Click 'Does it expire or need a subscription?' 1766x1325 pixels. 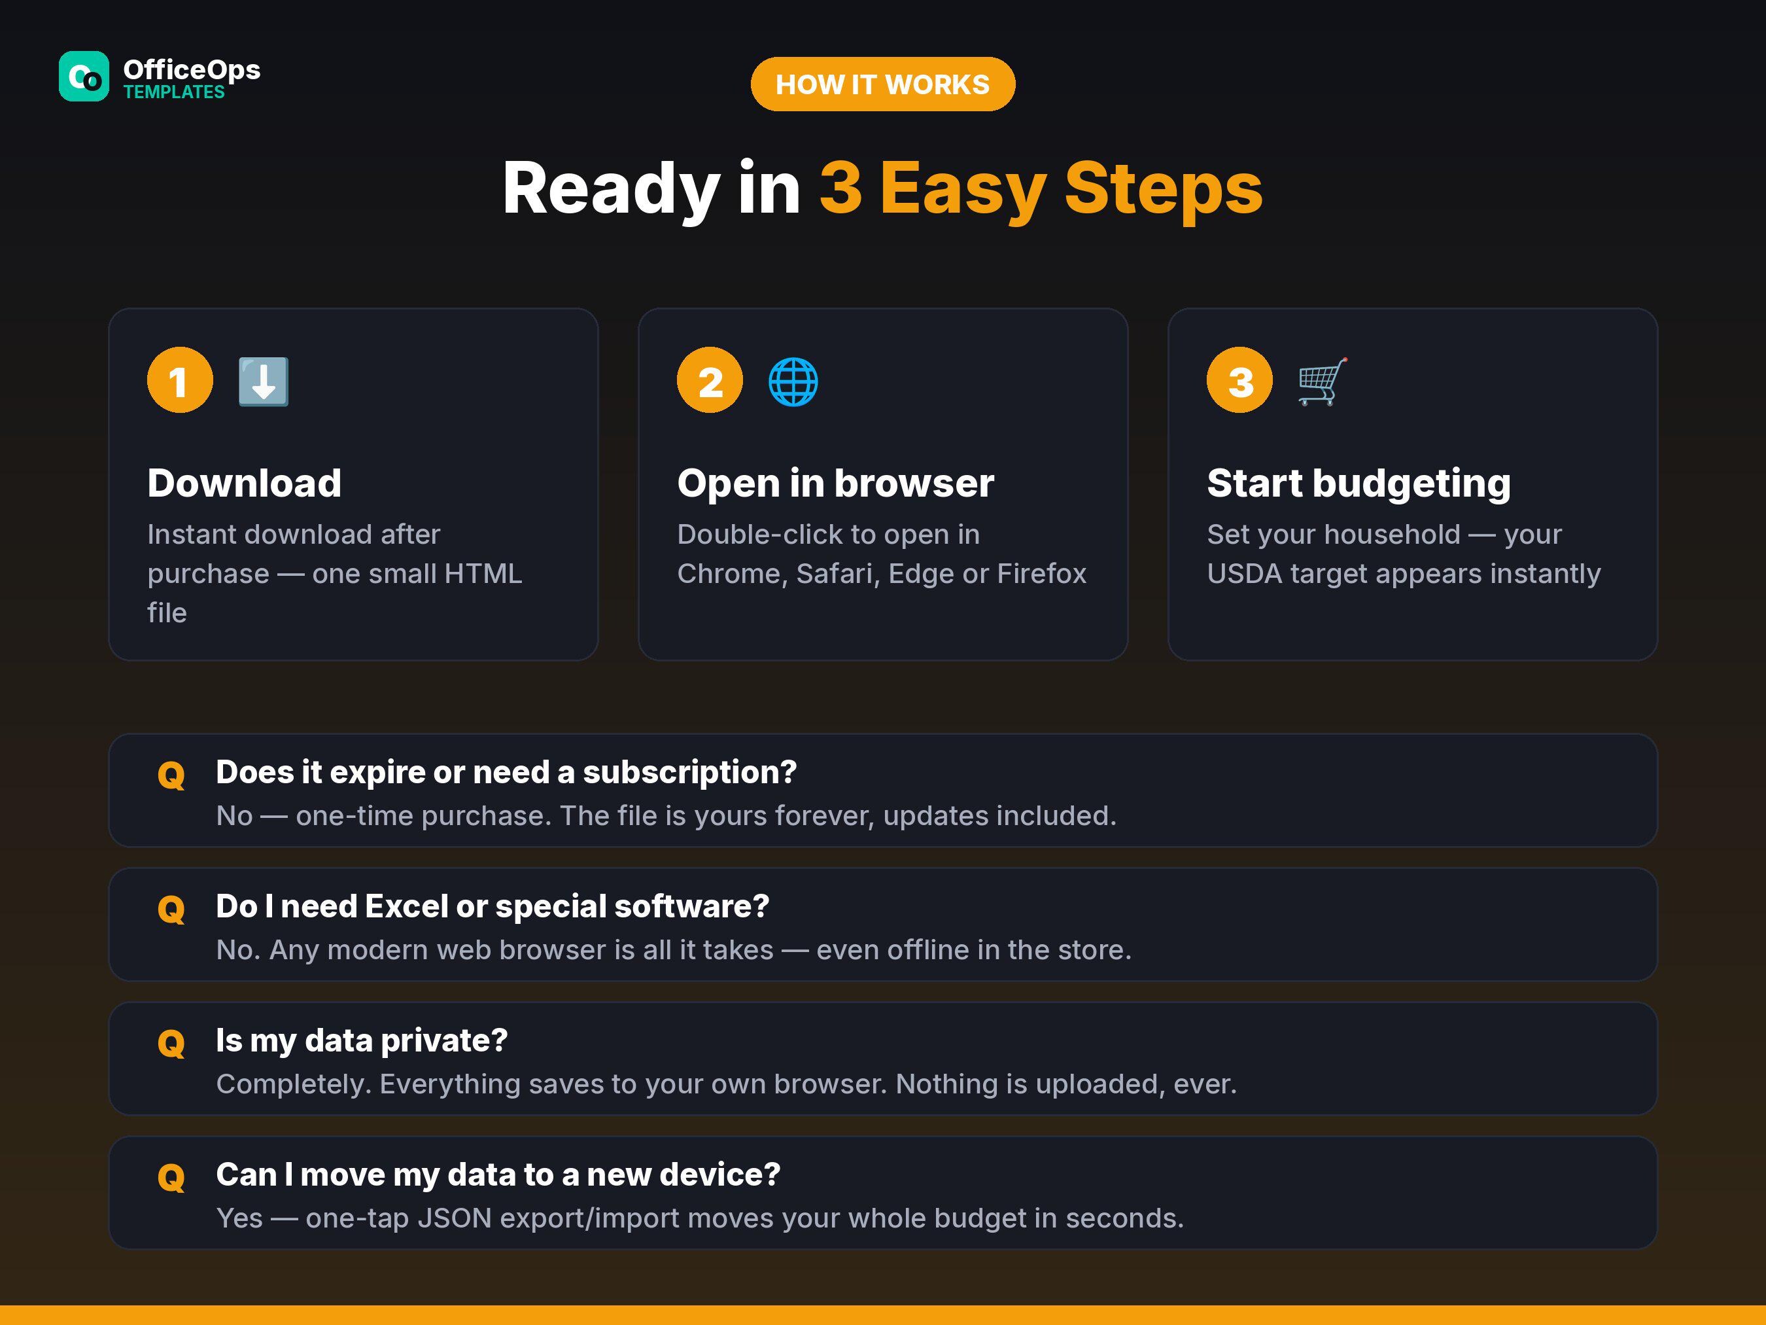506,772
